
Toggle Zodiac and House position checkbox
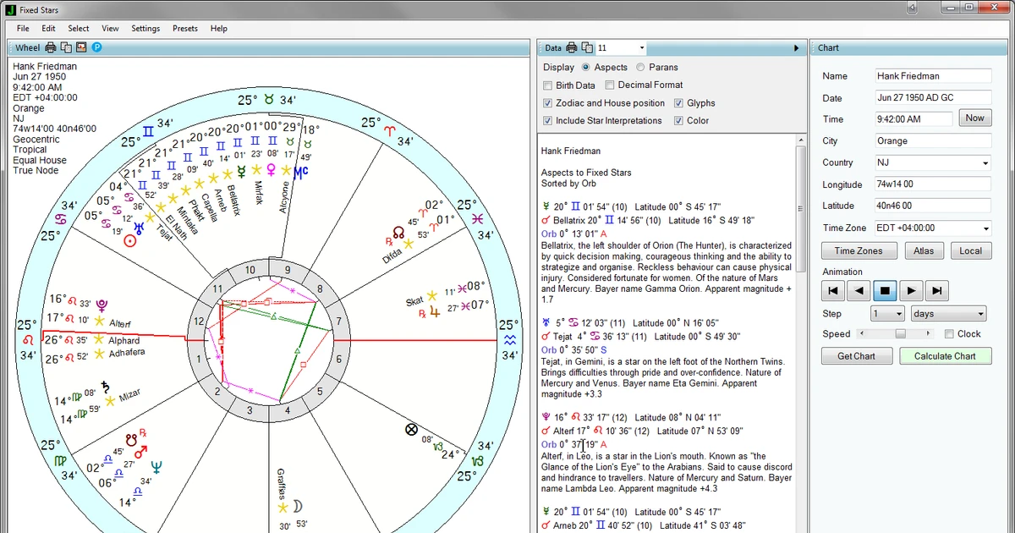[547, 103]
